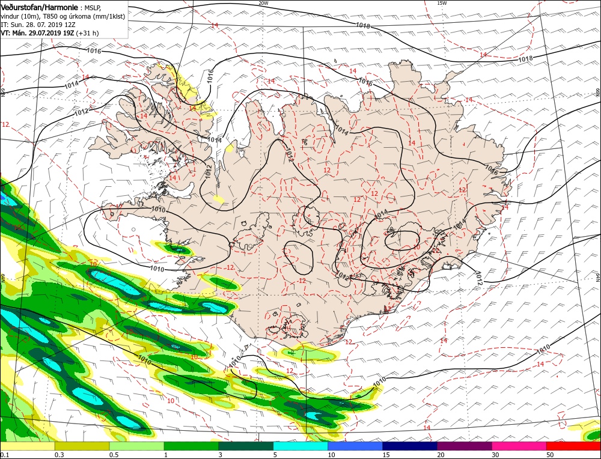Image resolution: width=601 pixels, height=459 pixels.
Task: Click the "20W" longitude label
Action: tap(263, 2)
